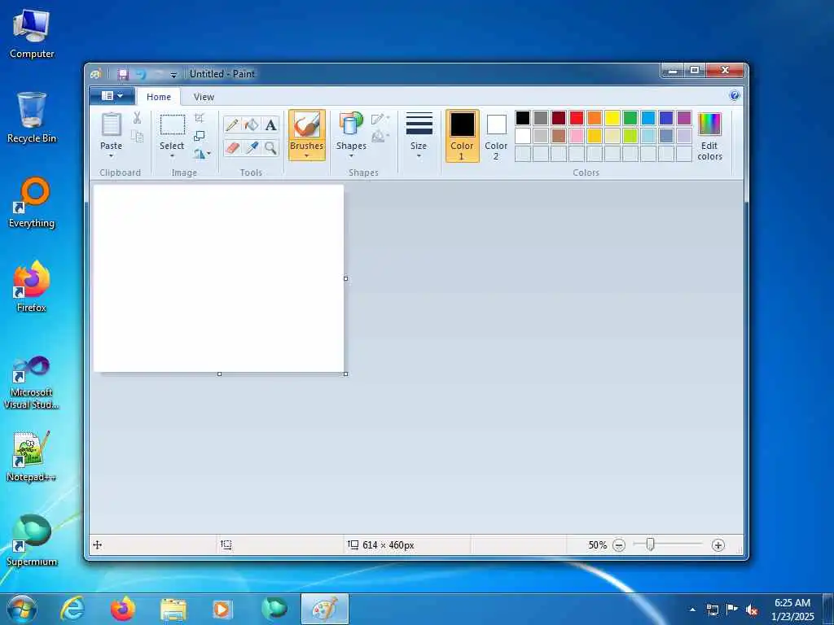The image size is (834, 625).
Task: Click the rectangular Select tool icon
Action: [x=173, y=125]
